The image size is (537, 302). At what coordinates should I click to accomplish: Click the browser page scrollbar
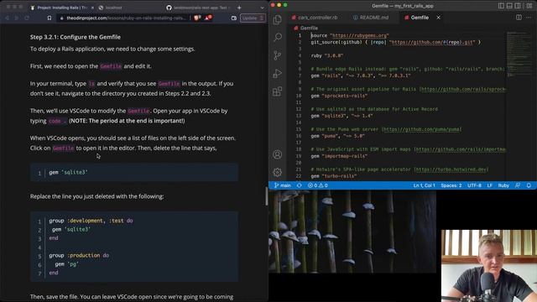point(267,195)
